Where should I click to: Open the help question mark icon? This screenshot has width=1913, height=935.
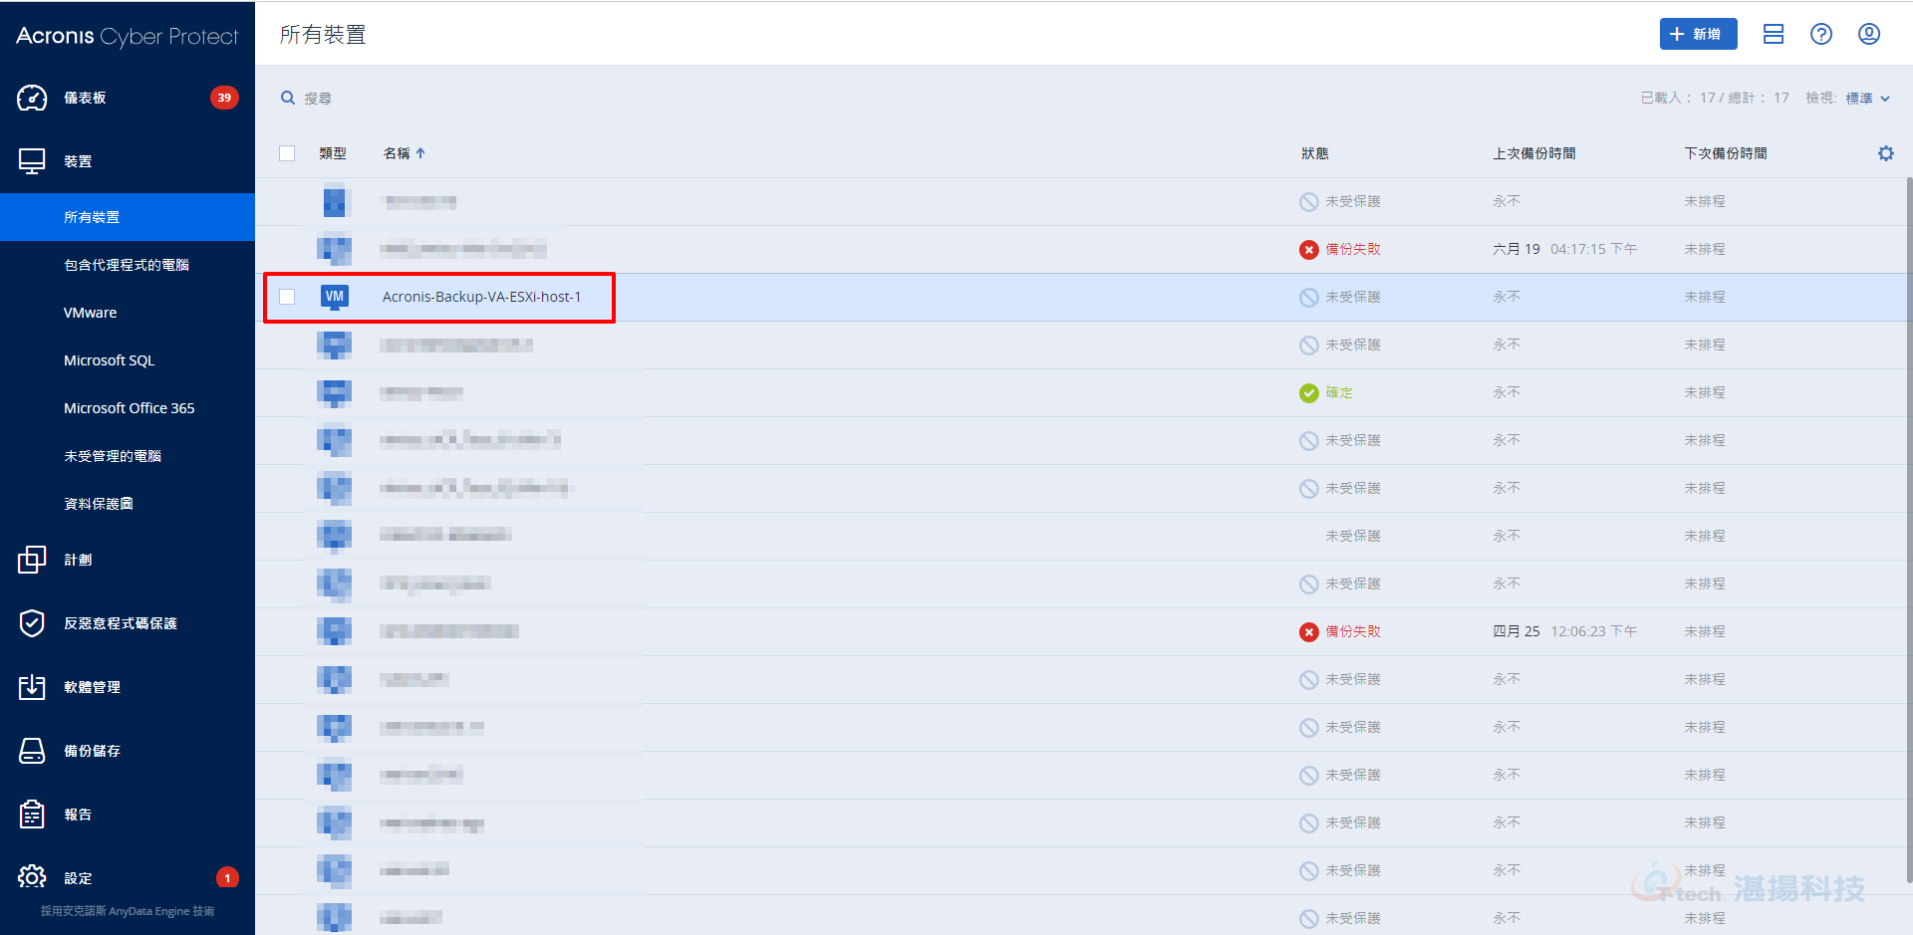point(1821,34)
